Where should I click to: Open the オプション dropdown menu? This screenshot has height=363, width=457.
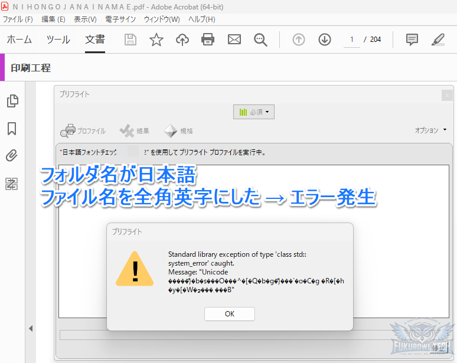click(x=431, y=130)
